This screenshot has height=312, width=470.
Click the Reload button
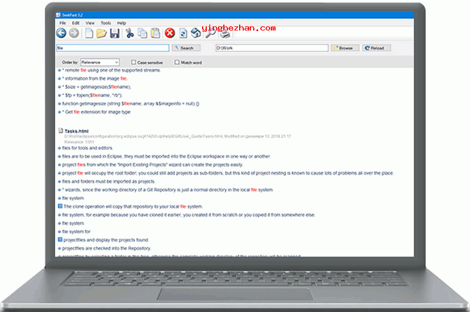[377, 48]
